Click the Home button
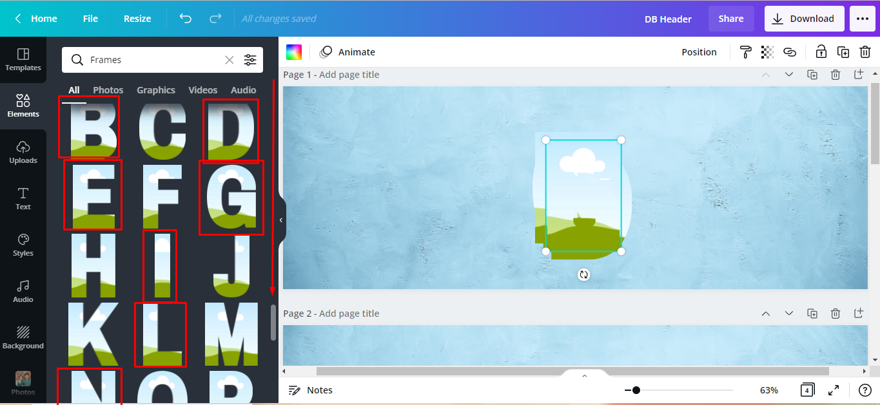This screenshot has height=405, width=880. [36, 19]
